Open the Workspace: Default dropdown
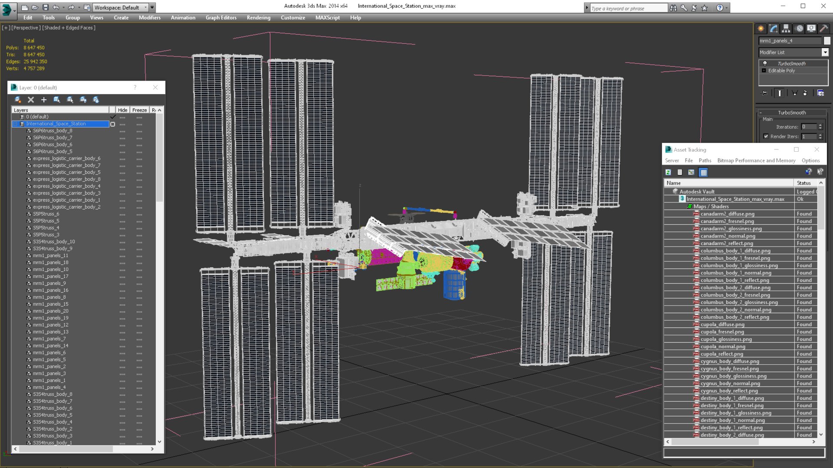The height and width of the screenshot is (468, 833). [x=120, y=7]
